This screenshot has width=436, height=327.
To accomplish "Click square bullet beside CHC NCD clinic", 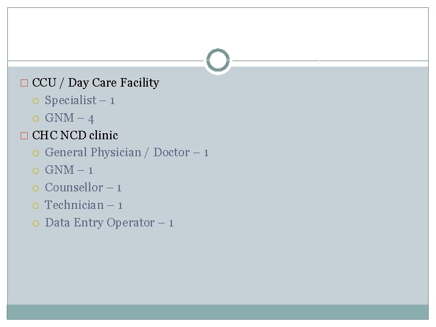I will 24,136.
